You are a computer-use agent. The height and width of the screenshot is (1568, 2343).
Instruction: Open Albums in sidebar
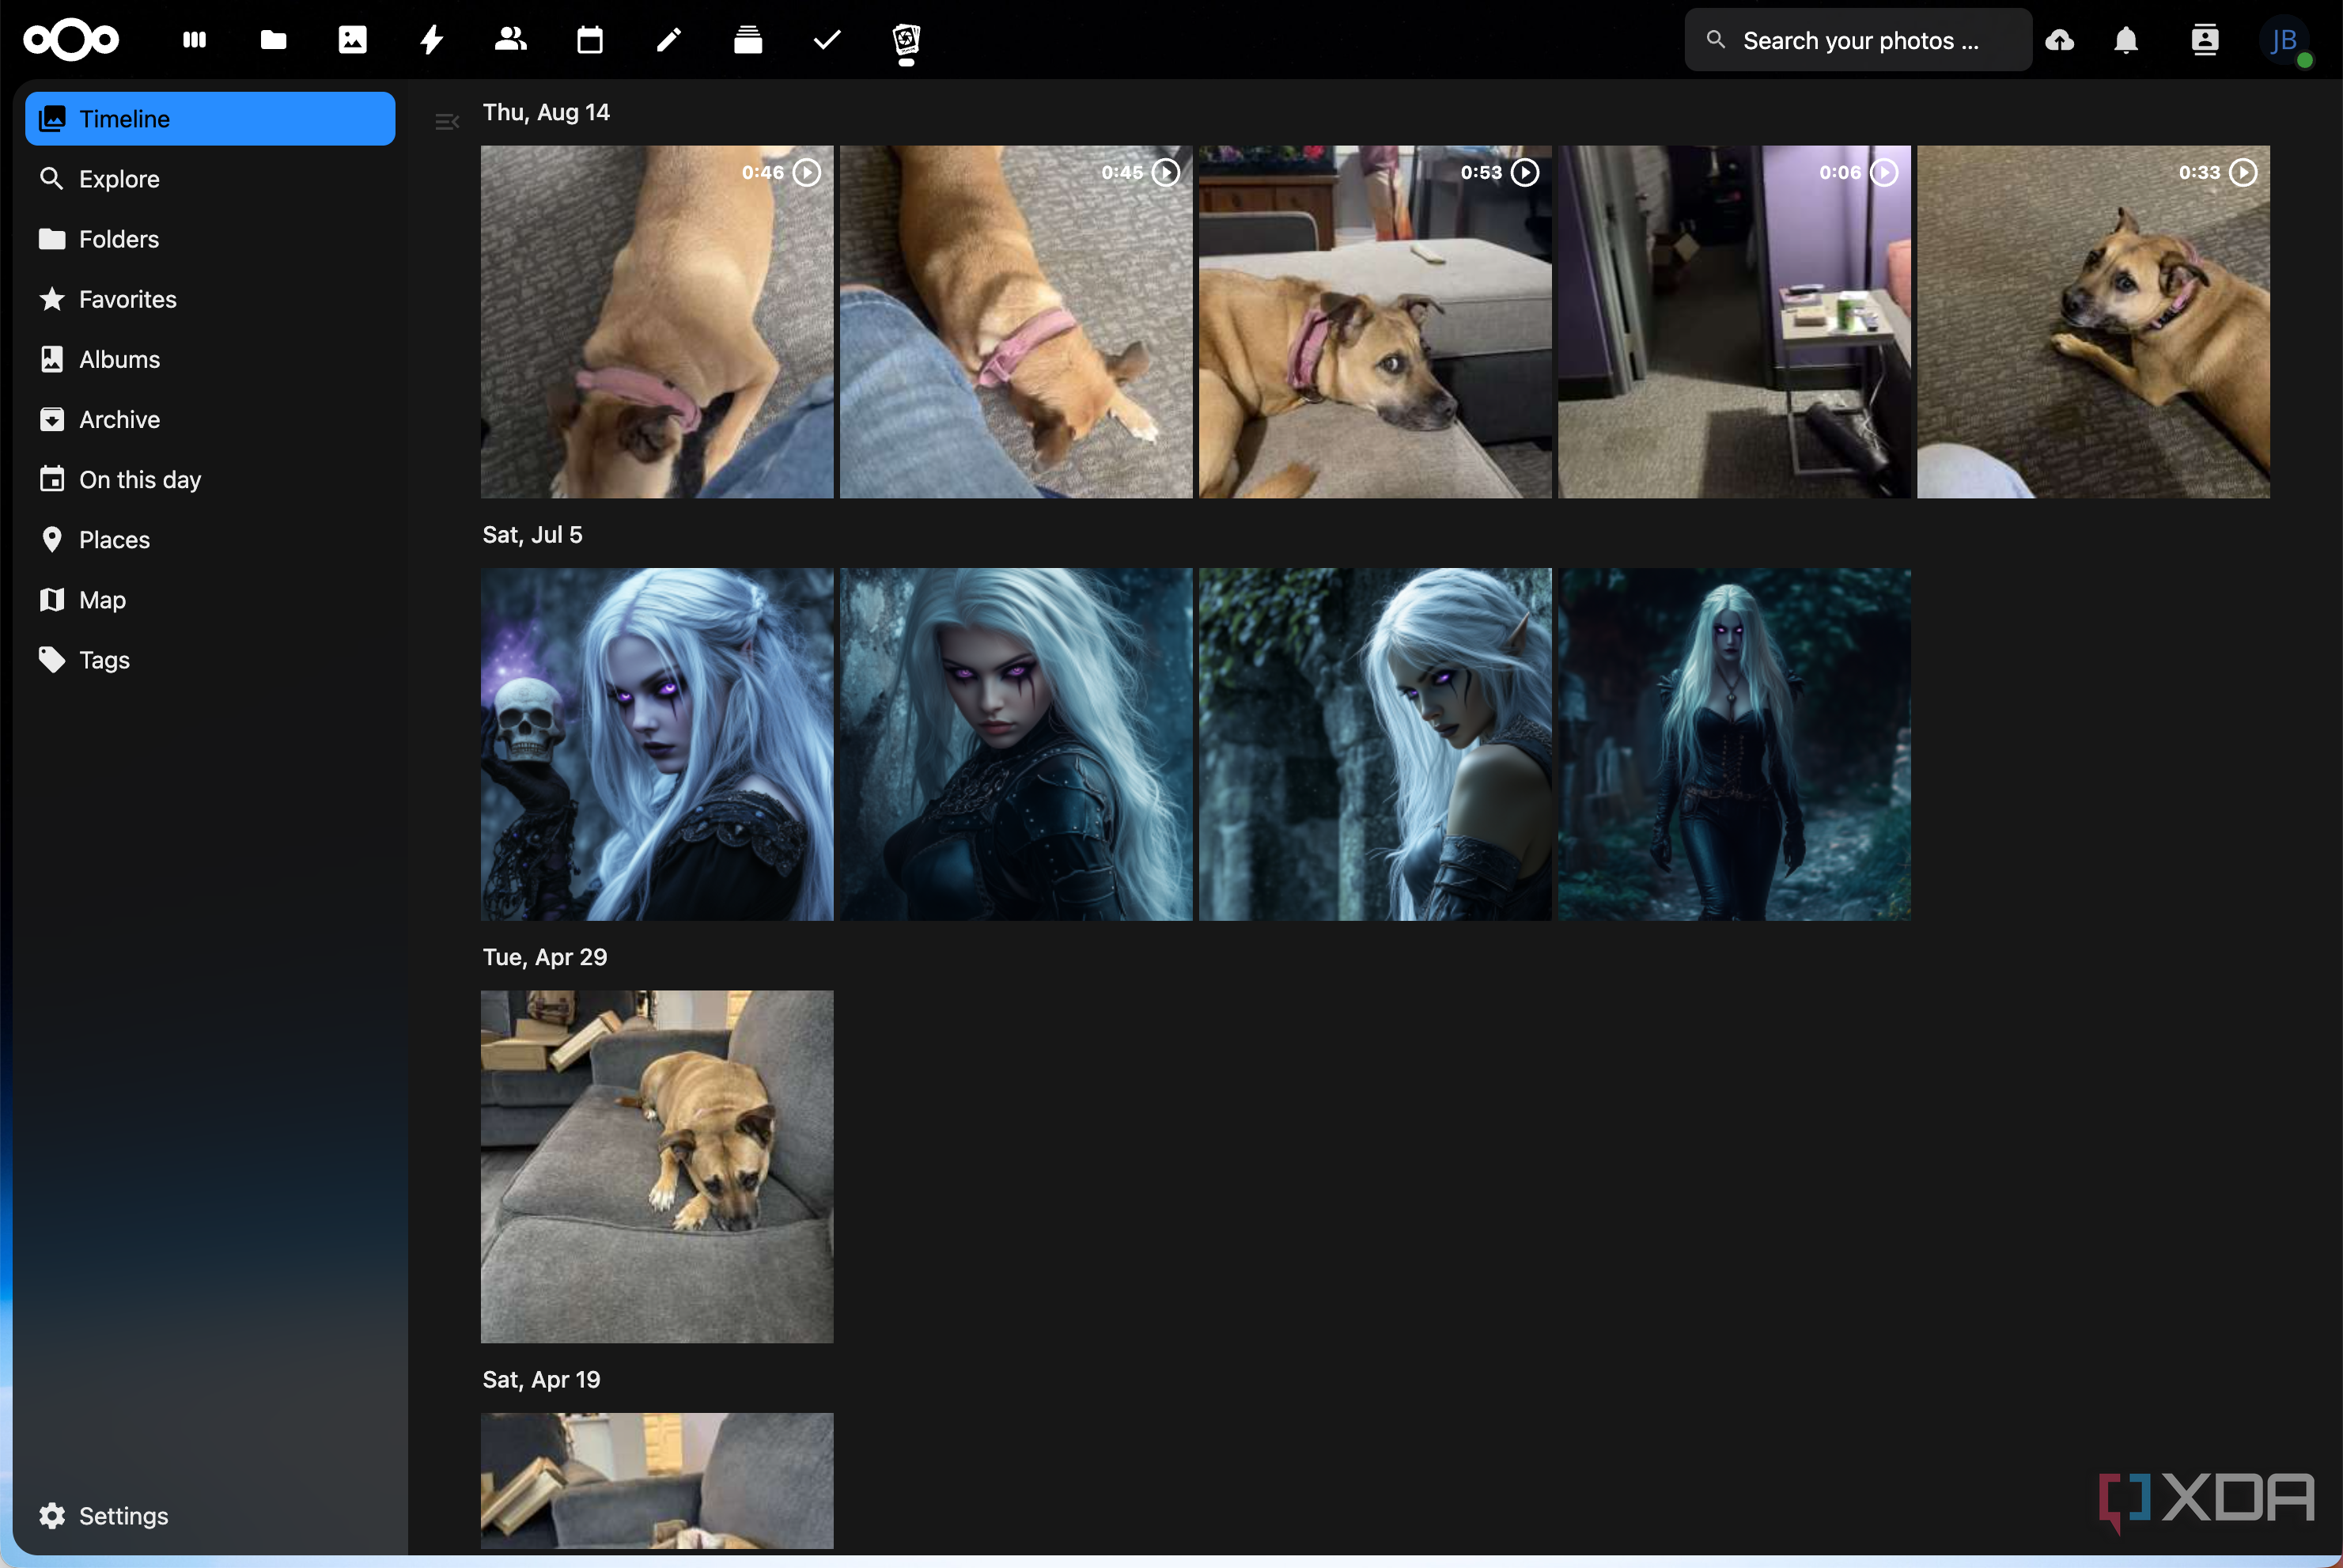click(210, 359)
